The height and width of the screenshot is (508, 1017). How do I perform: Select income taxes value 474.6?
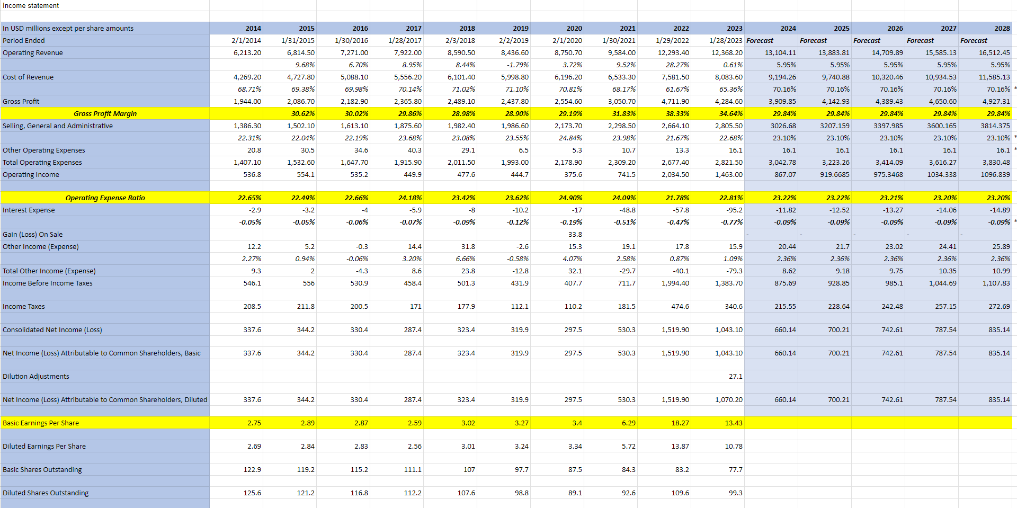664,307
